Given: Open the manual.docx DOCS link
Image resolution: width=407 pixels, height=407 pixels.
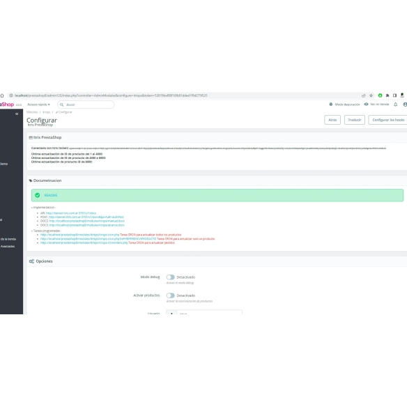Looking at the screenshot, I should [x=87, y=221].
